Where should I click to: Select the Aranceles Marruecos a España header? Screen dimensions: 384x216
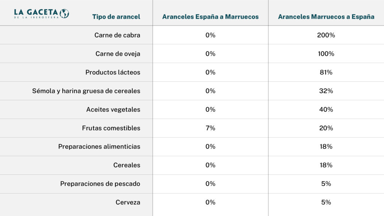326,16
